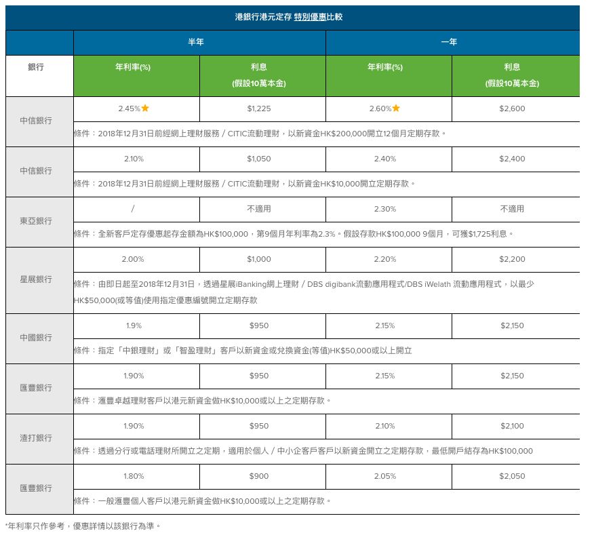Image resolution: width=594 pixels, height=533 pixels.
Task: Click the 中國銀行 bank name cell
Action: (39, 338)
